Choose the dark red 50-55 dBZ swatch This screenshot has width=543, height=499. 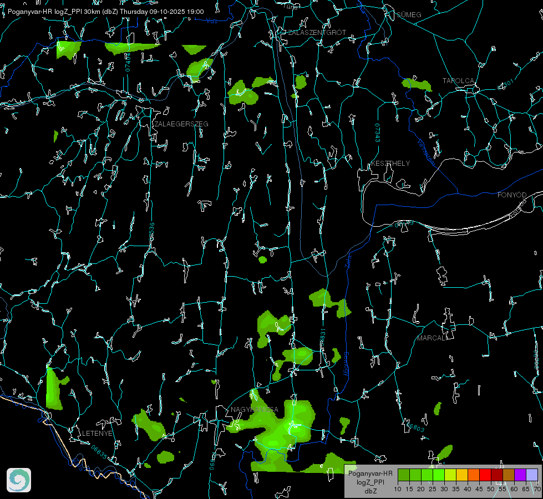(497, 475)
